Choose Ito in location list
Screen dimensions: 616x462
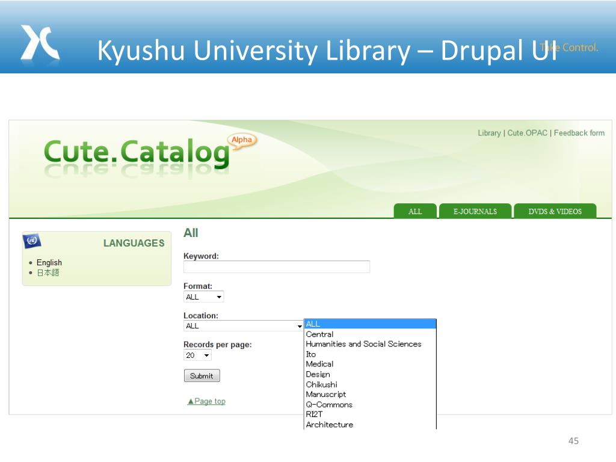click(370, 354)
